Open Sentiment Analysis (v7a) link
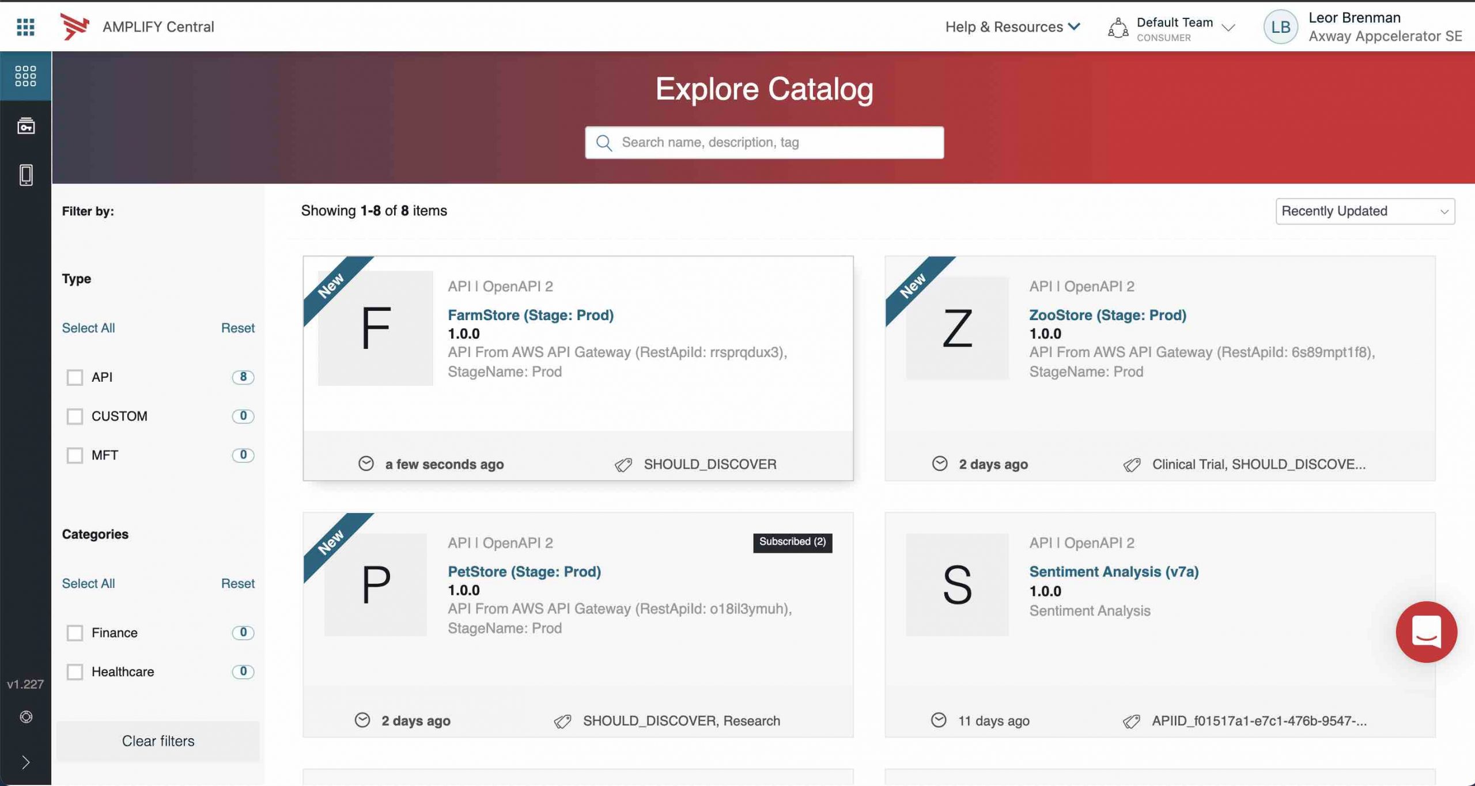Image resolution: width=1475 pixels, height=786 pixels. pos(1114,571)
